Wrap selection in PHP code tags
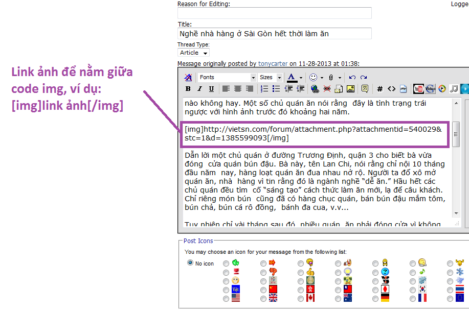 tap(403, 89)
